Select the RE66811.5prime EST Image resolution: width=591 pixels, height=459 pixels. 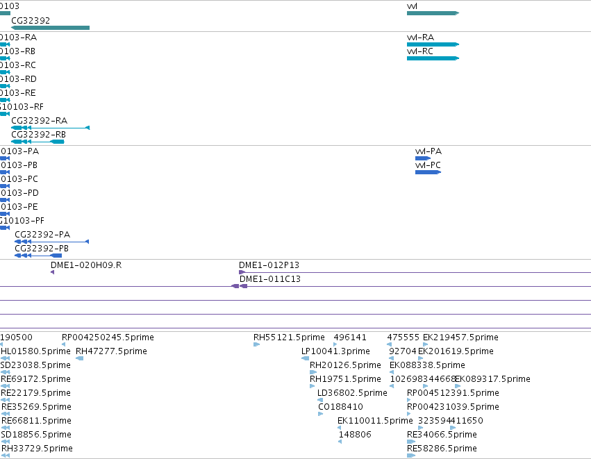[6, 428]
